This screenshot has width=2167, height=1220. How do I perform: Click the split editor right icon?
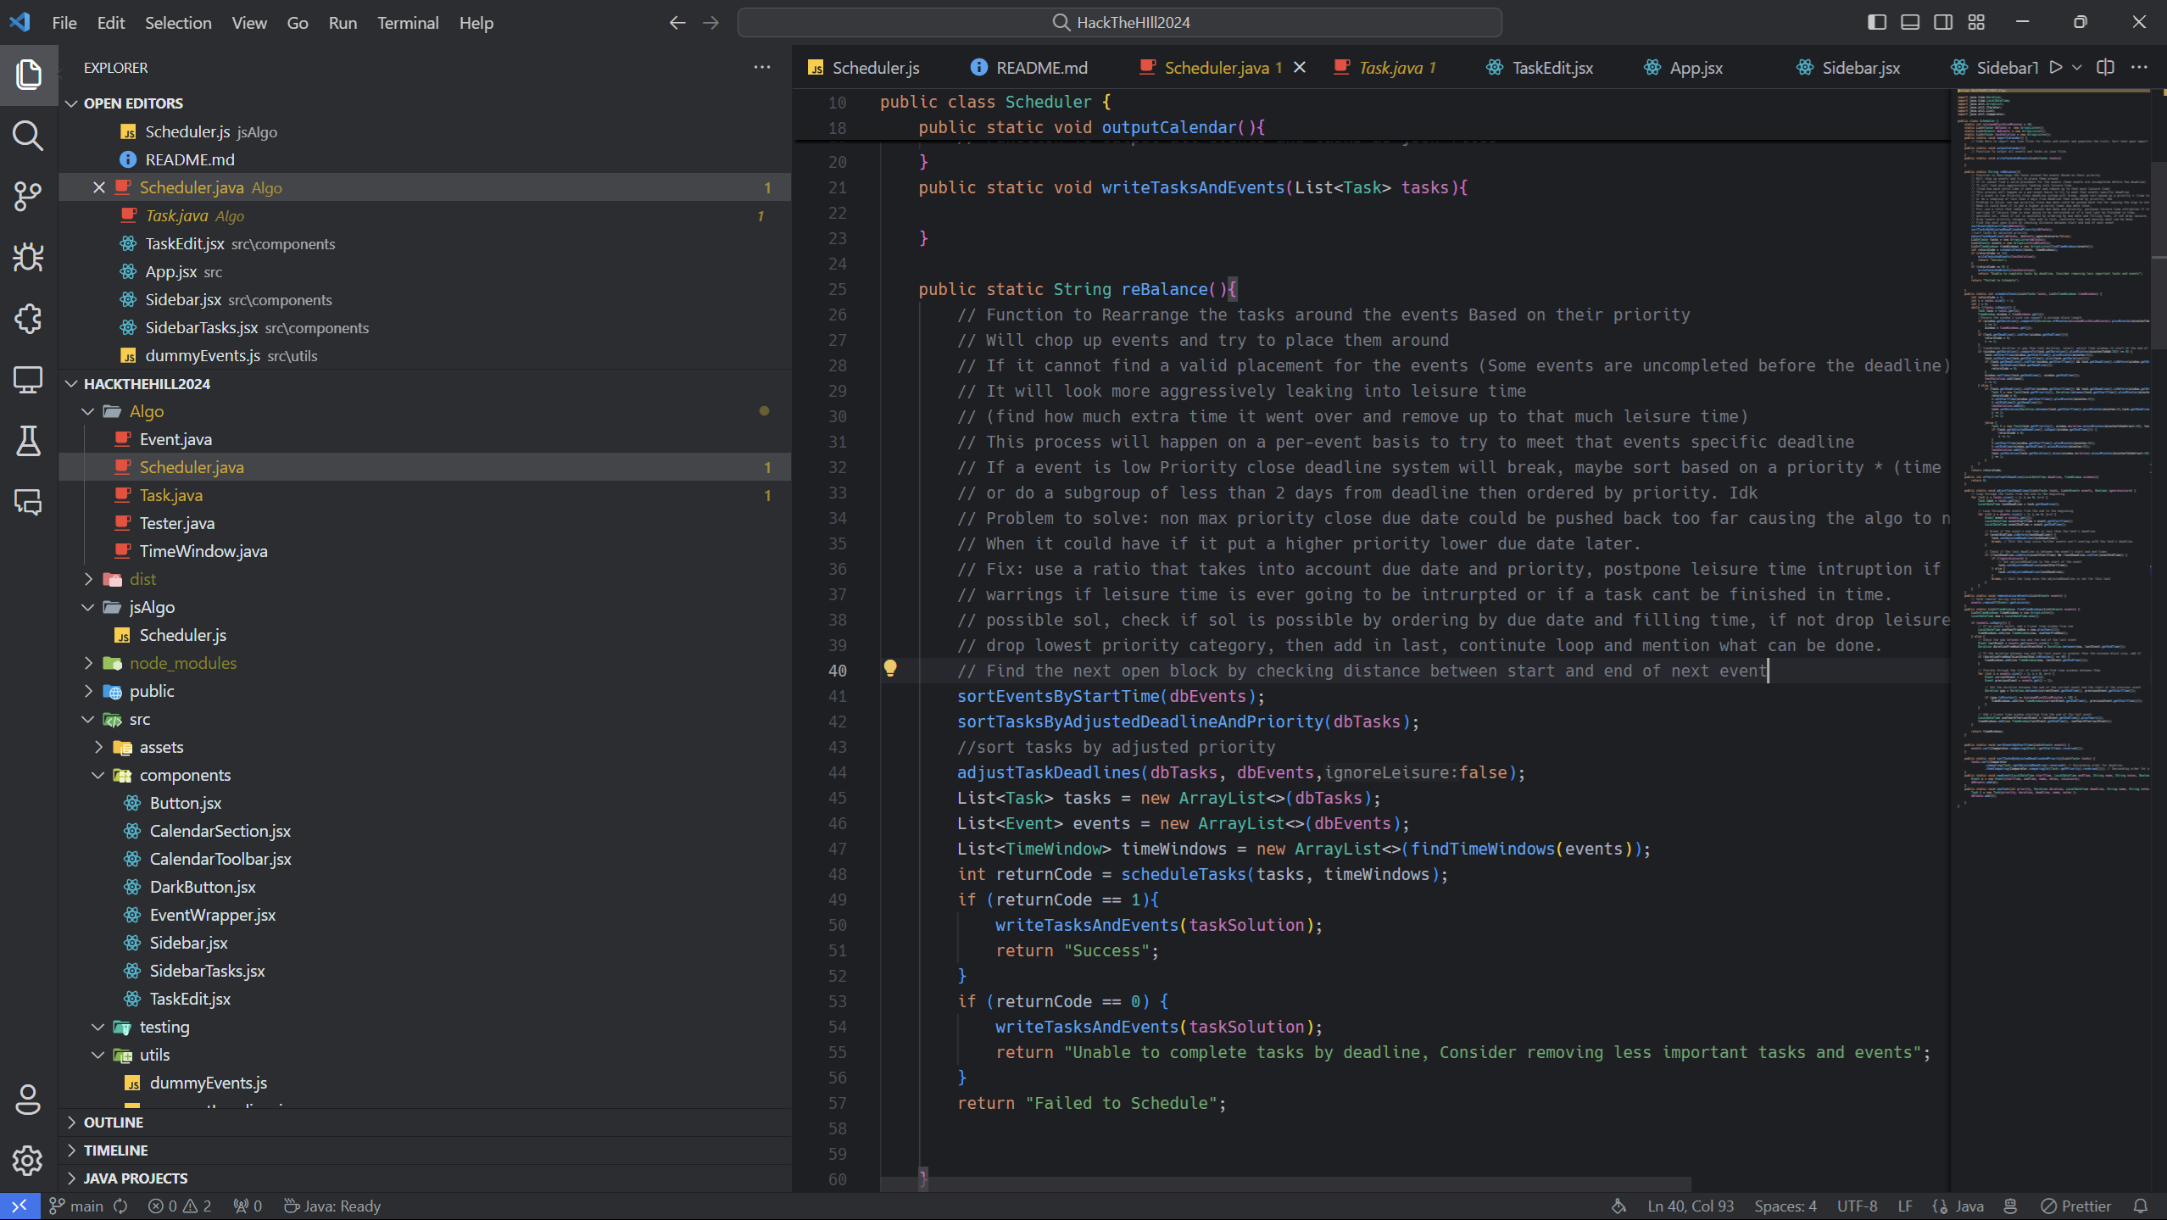(x=2105, y=67)
